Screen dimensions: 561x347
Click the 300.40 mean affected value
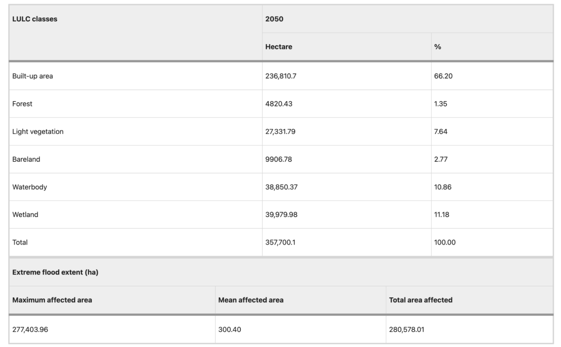click(x=230, y=330)
